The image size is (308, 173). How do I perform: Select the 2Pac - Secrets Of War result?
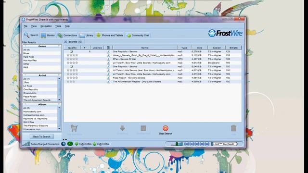point(153,59)
